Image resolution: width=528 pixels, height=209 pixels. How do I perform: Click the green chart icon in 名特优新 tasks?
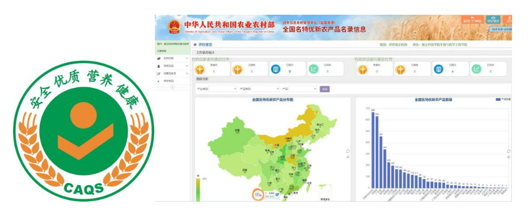click(x=313, y=69)
